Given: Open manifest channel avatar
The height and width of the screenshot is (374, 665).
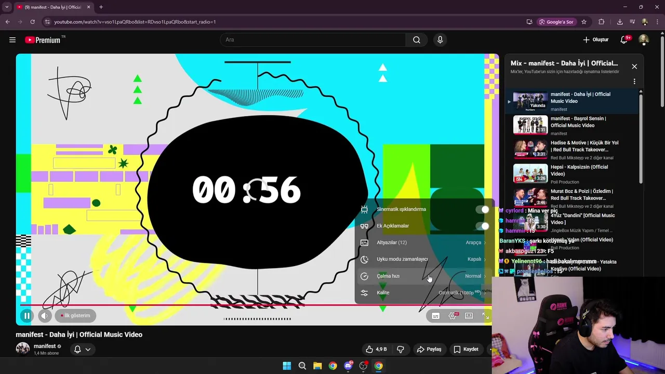Looking at the screenshot, I should pos(22,349).
